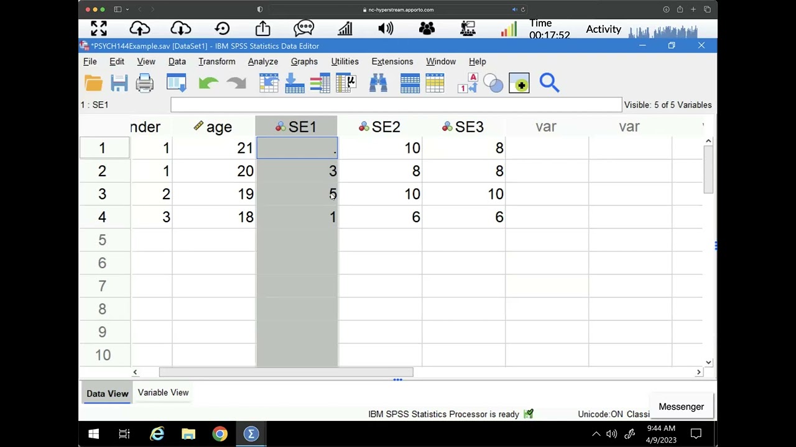
Task: Select the SE3 column header
Action: pos(463,127)
